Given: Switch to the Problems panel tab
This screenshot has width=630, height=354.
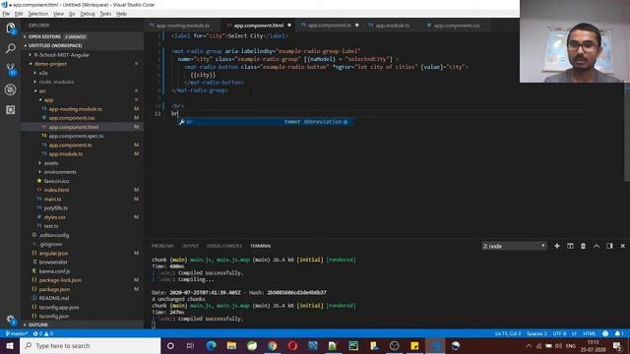Looking at the screenshot, I should (x=162, y=246).
